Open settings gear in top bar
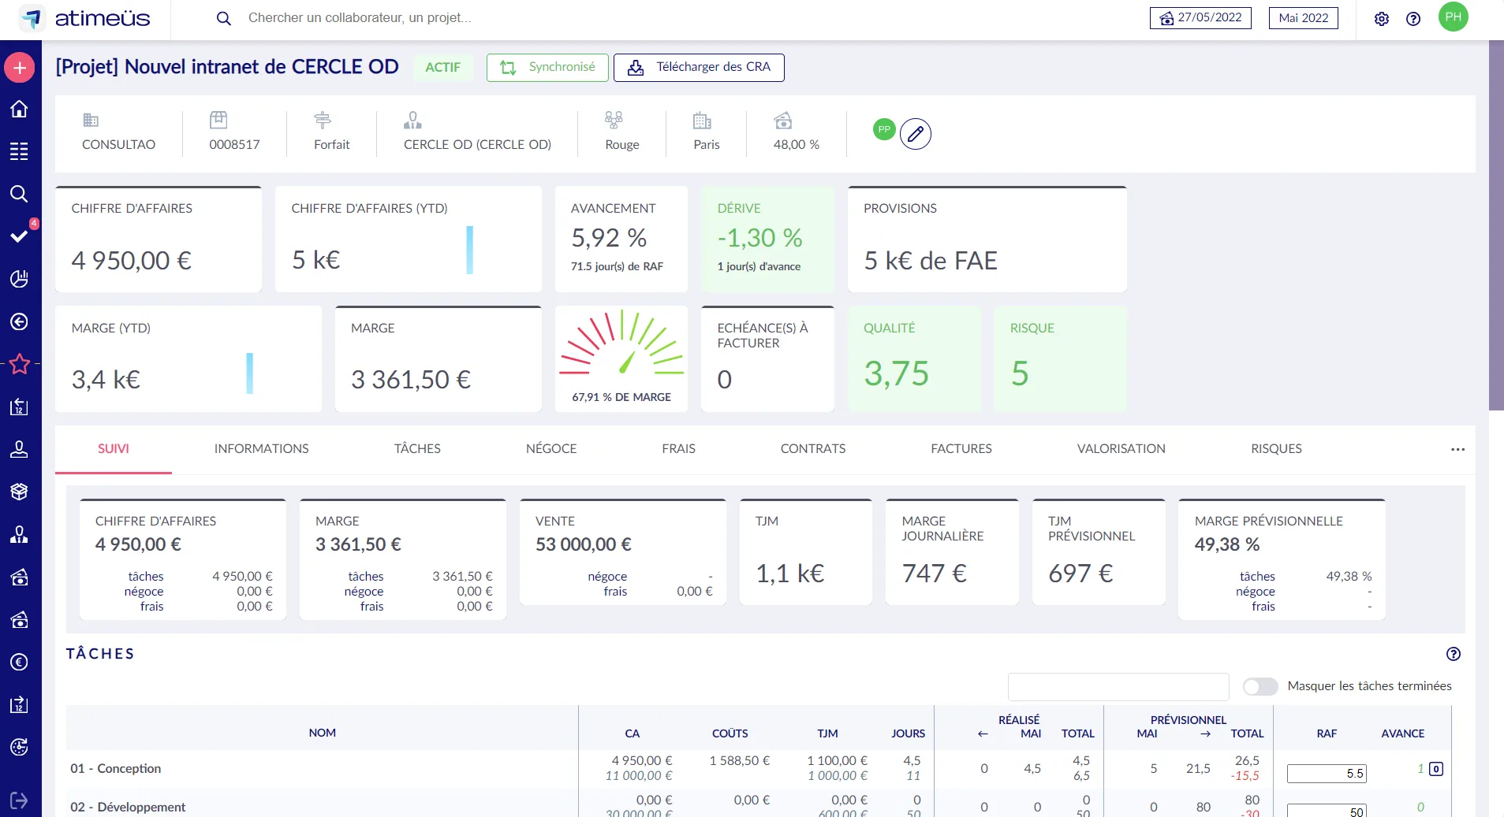Viewport: 1504px width, 817px height. point(1382,19)
